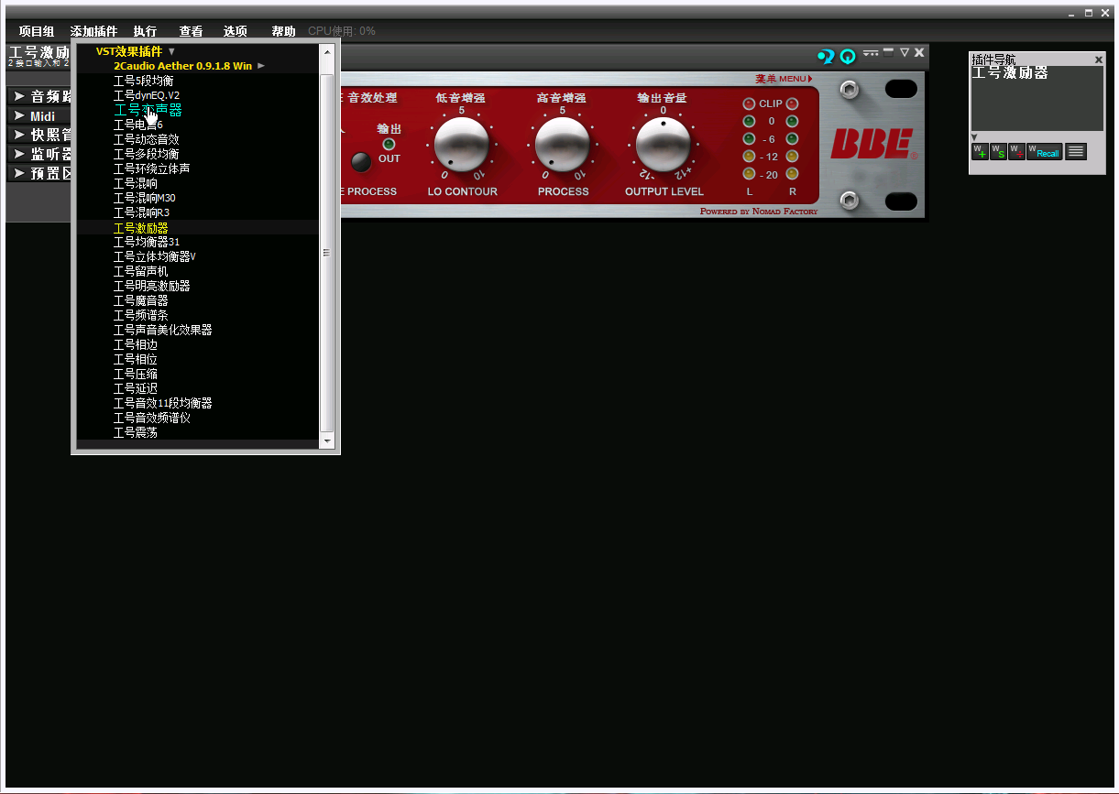Click the 高音增强 PROCESS knob

563,145
